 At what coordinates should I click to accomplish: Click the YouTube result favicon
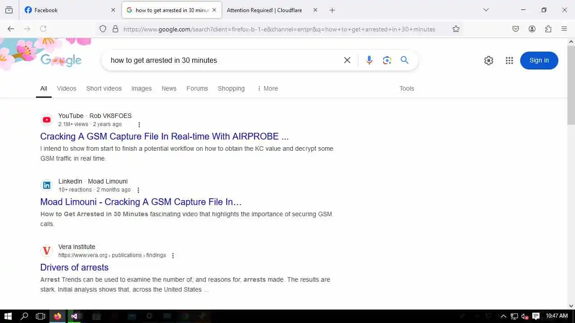point(47,120)
